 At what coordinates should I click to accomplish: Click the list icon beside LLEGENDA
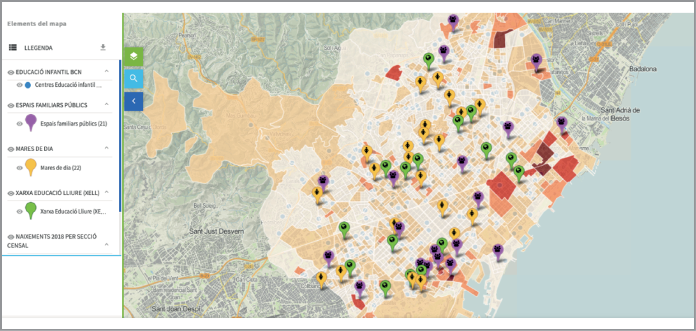(x=13, y=47)
